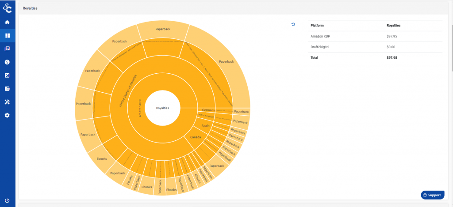Select the dollar sign icon in the sidebar
The height and width of the screenshot is (207, 453).
(x=8, y=62)
